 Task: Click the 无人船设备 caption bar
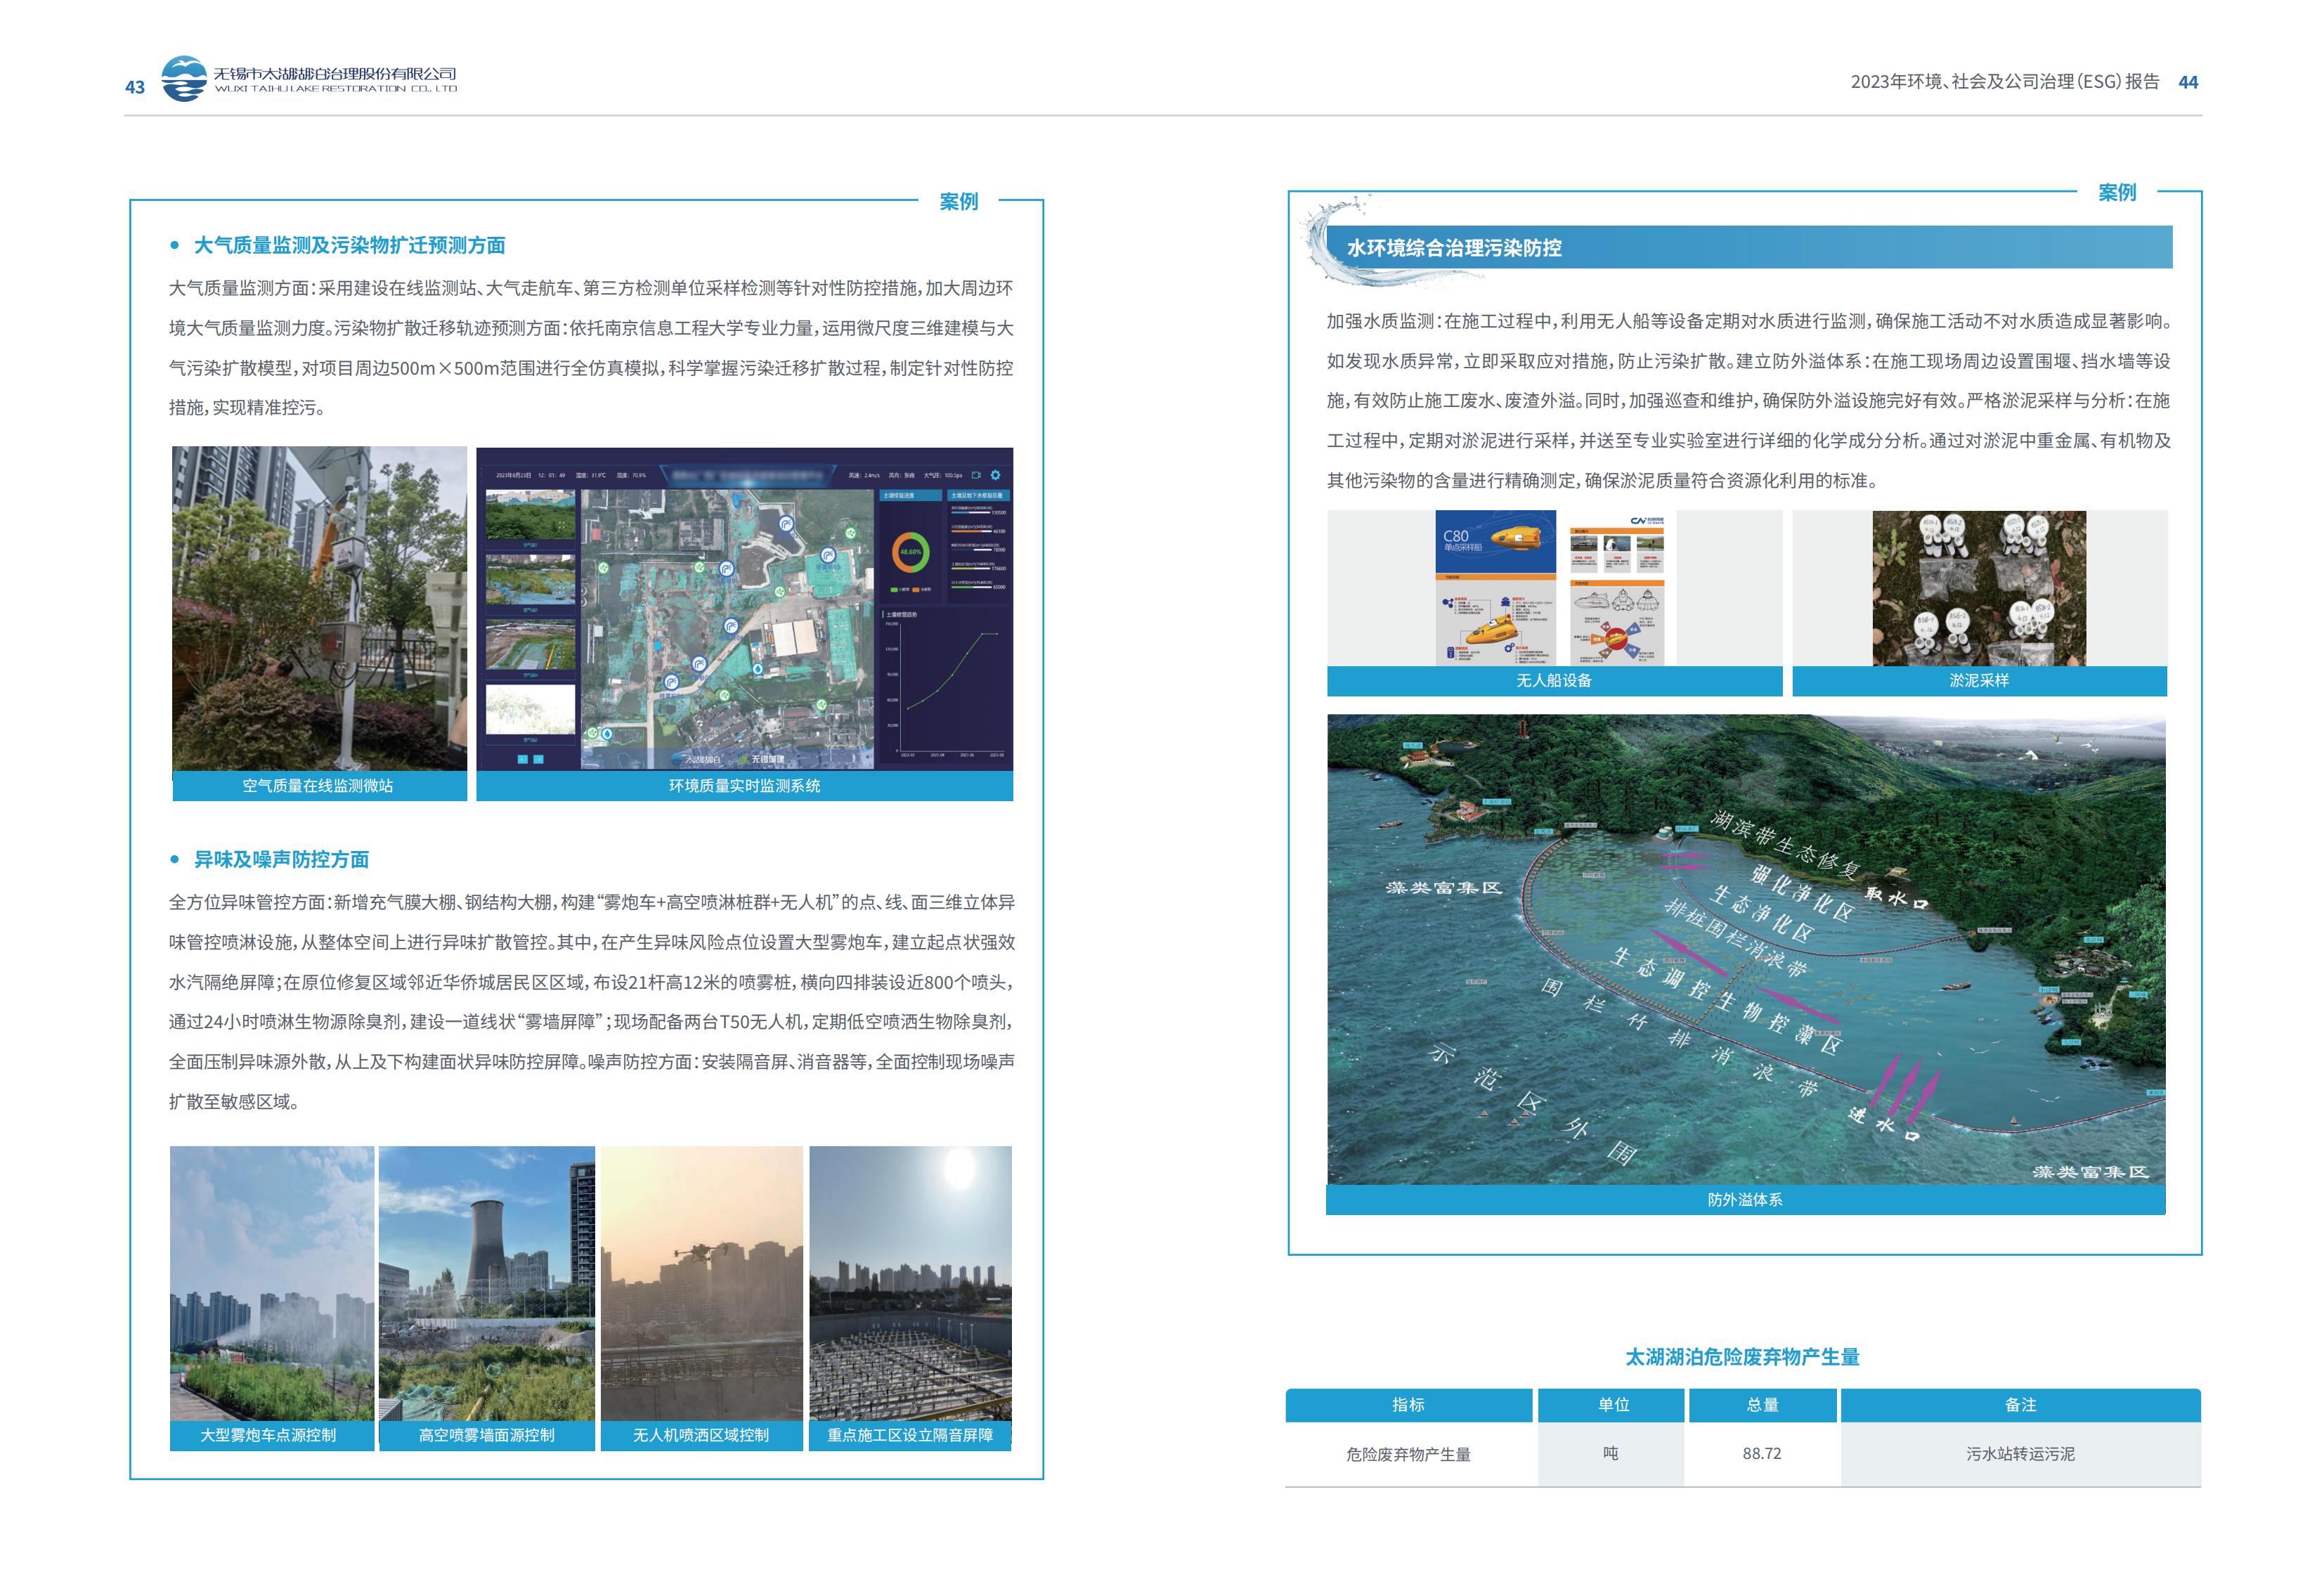point(1553,681)
